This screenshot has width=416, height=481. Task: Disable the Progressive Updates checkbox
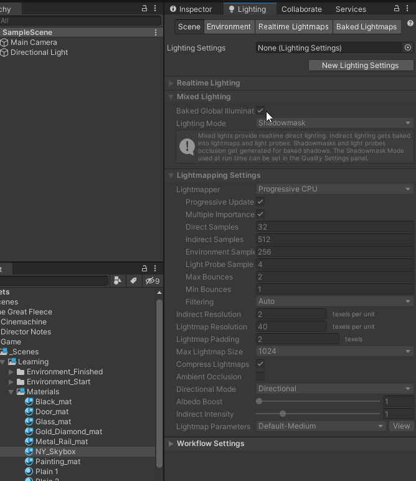(260, 202)
